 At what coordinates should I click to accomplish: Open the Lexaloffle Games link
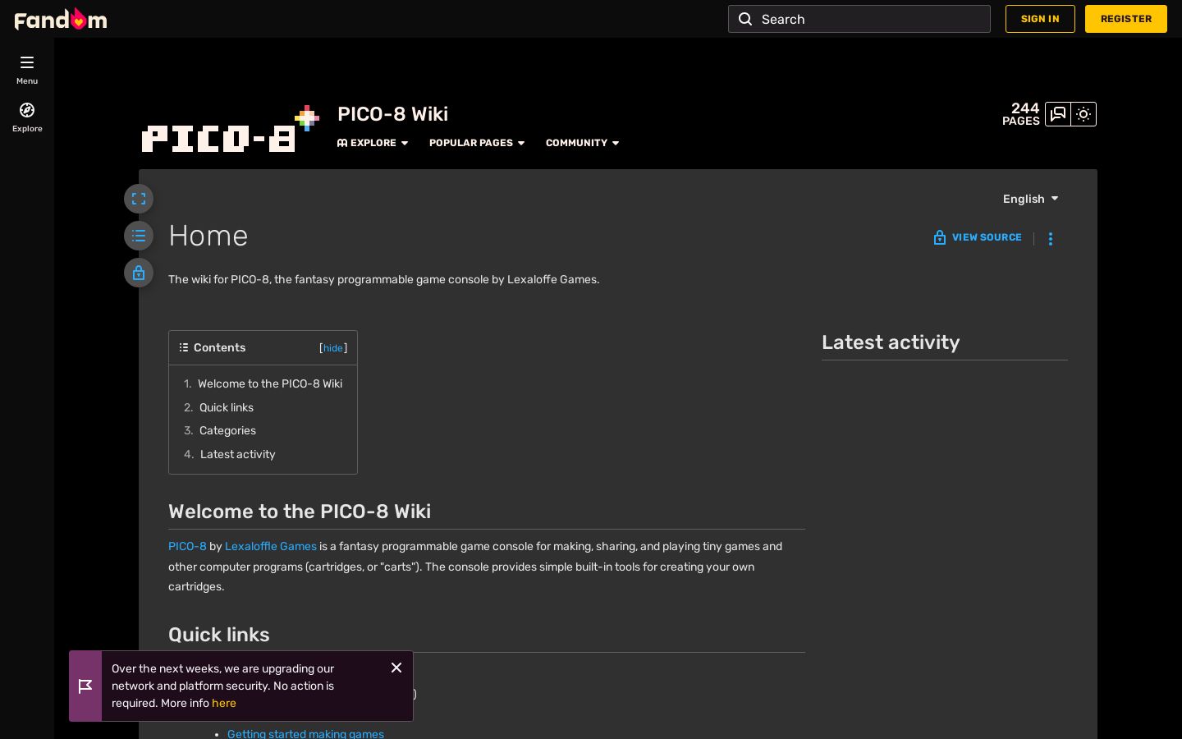point(271,546)
